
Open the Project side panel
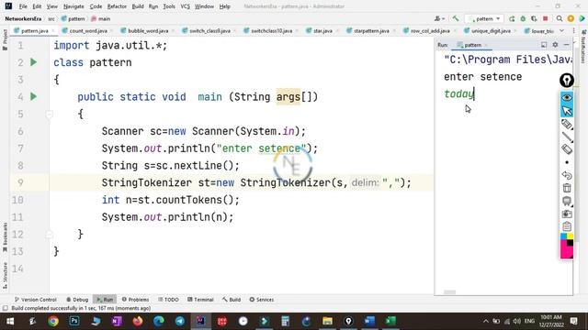point(5,40)
